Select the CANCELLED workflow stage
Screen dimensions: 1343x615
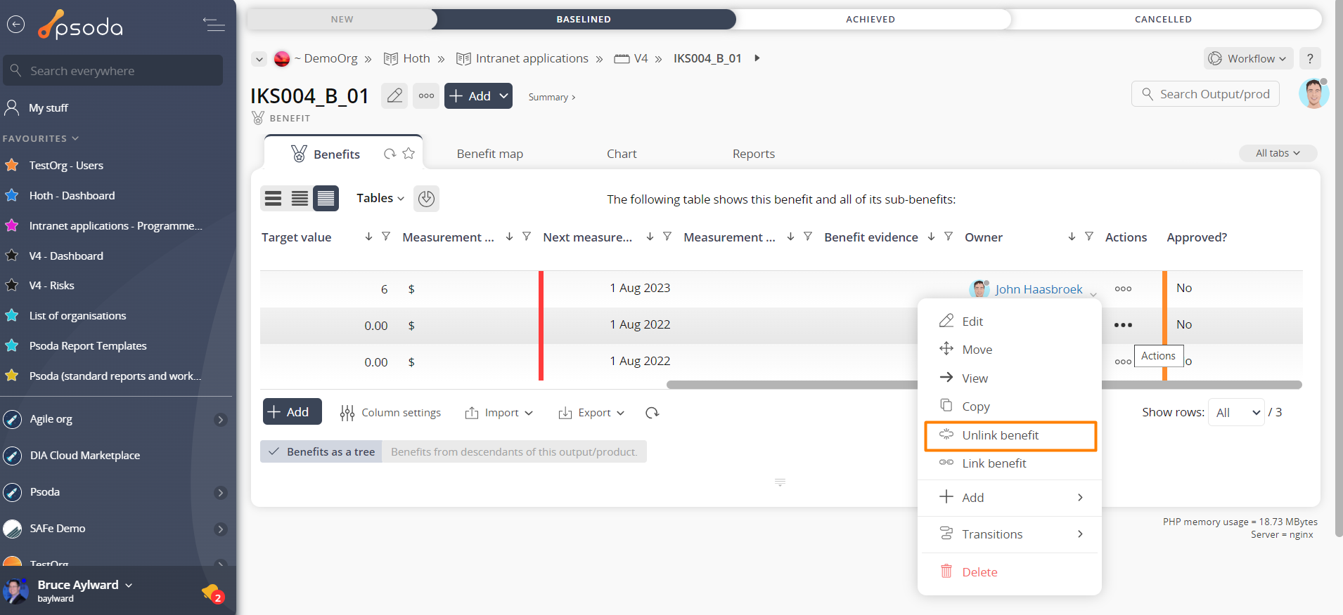(x=1163, y=19)
